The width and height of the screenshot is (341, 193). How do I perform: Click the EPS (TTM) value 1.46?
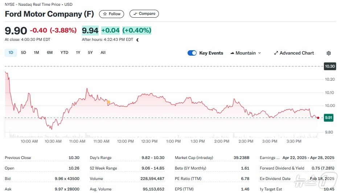coord(245,189)
